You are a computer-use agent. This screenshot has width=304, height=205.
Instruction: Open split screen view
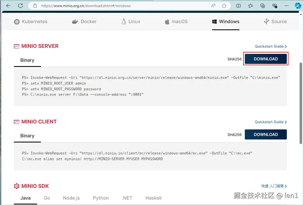(238, 6)
